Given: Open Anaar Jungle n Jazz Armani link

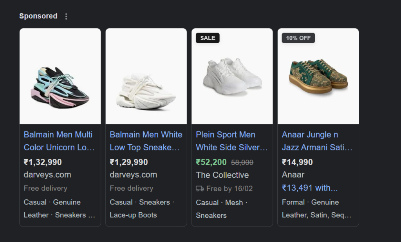Looking at the screenshot, I should point(317,141).
